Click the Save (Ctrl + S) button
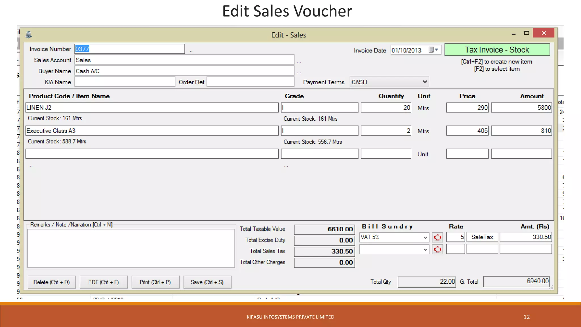581x327 pixels. pyautogui.click(x=207, y=282)
